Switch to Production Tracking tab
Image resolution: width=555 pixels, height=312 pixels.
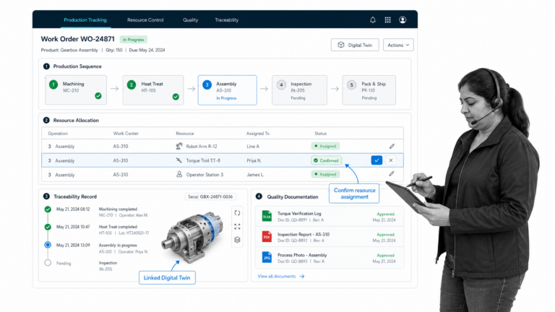click(x=85, y=20)
